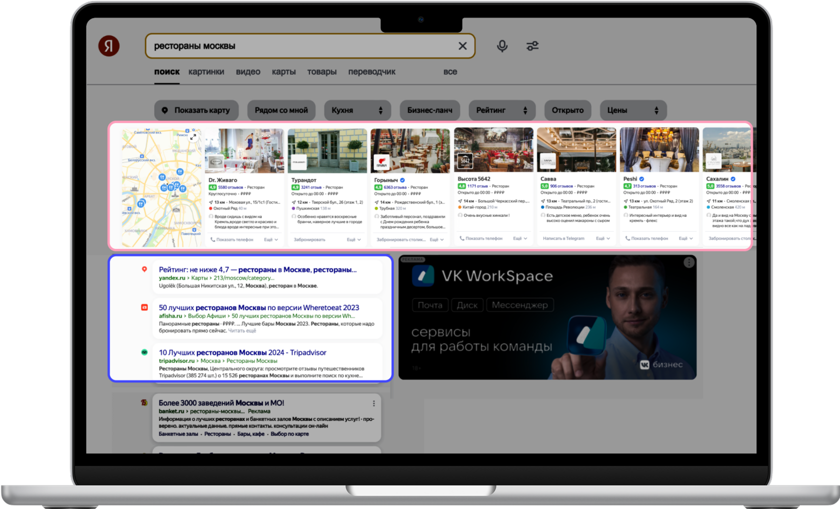Click the verified badge next to Сахалин

click(x=733, y=179)
